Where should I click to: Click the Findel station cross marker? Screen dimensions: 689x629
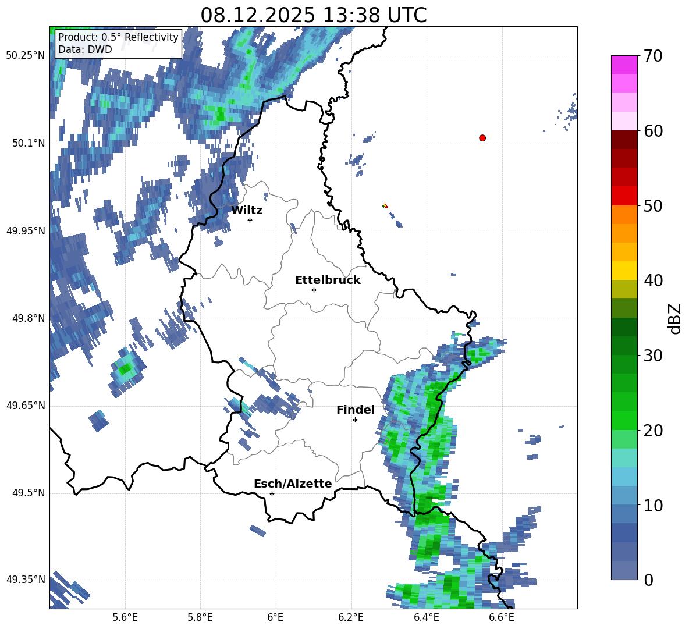click(355, 420)
